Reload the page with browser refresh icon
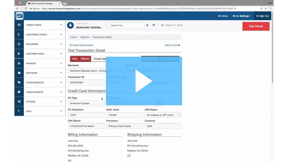Image resolution: width=288 pixels, height=162 pixels. 26,8
